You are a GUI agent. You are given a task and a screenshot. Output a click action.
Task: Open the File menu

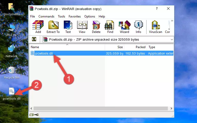click(33, 16)
